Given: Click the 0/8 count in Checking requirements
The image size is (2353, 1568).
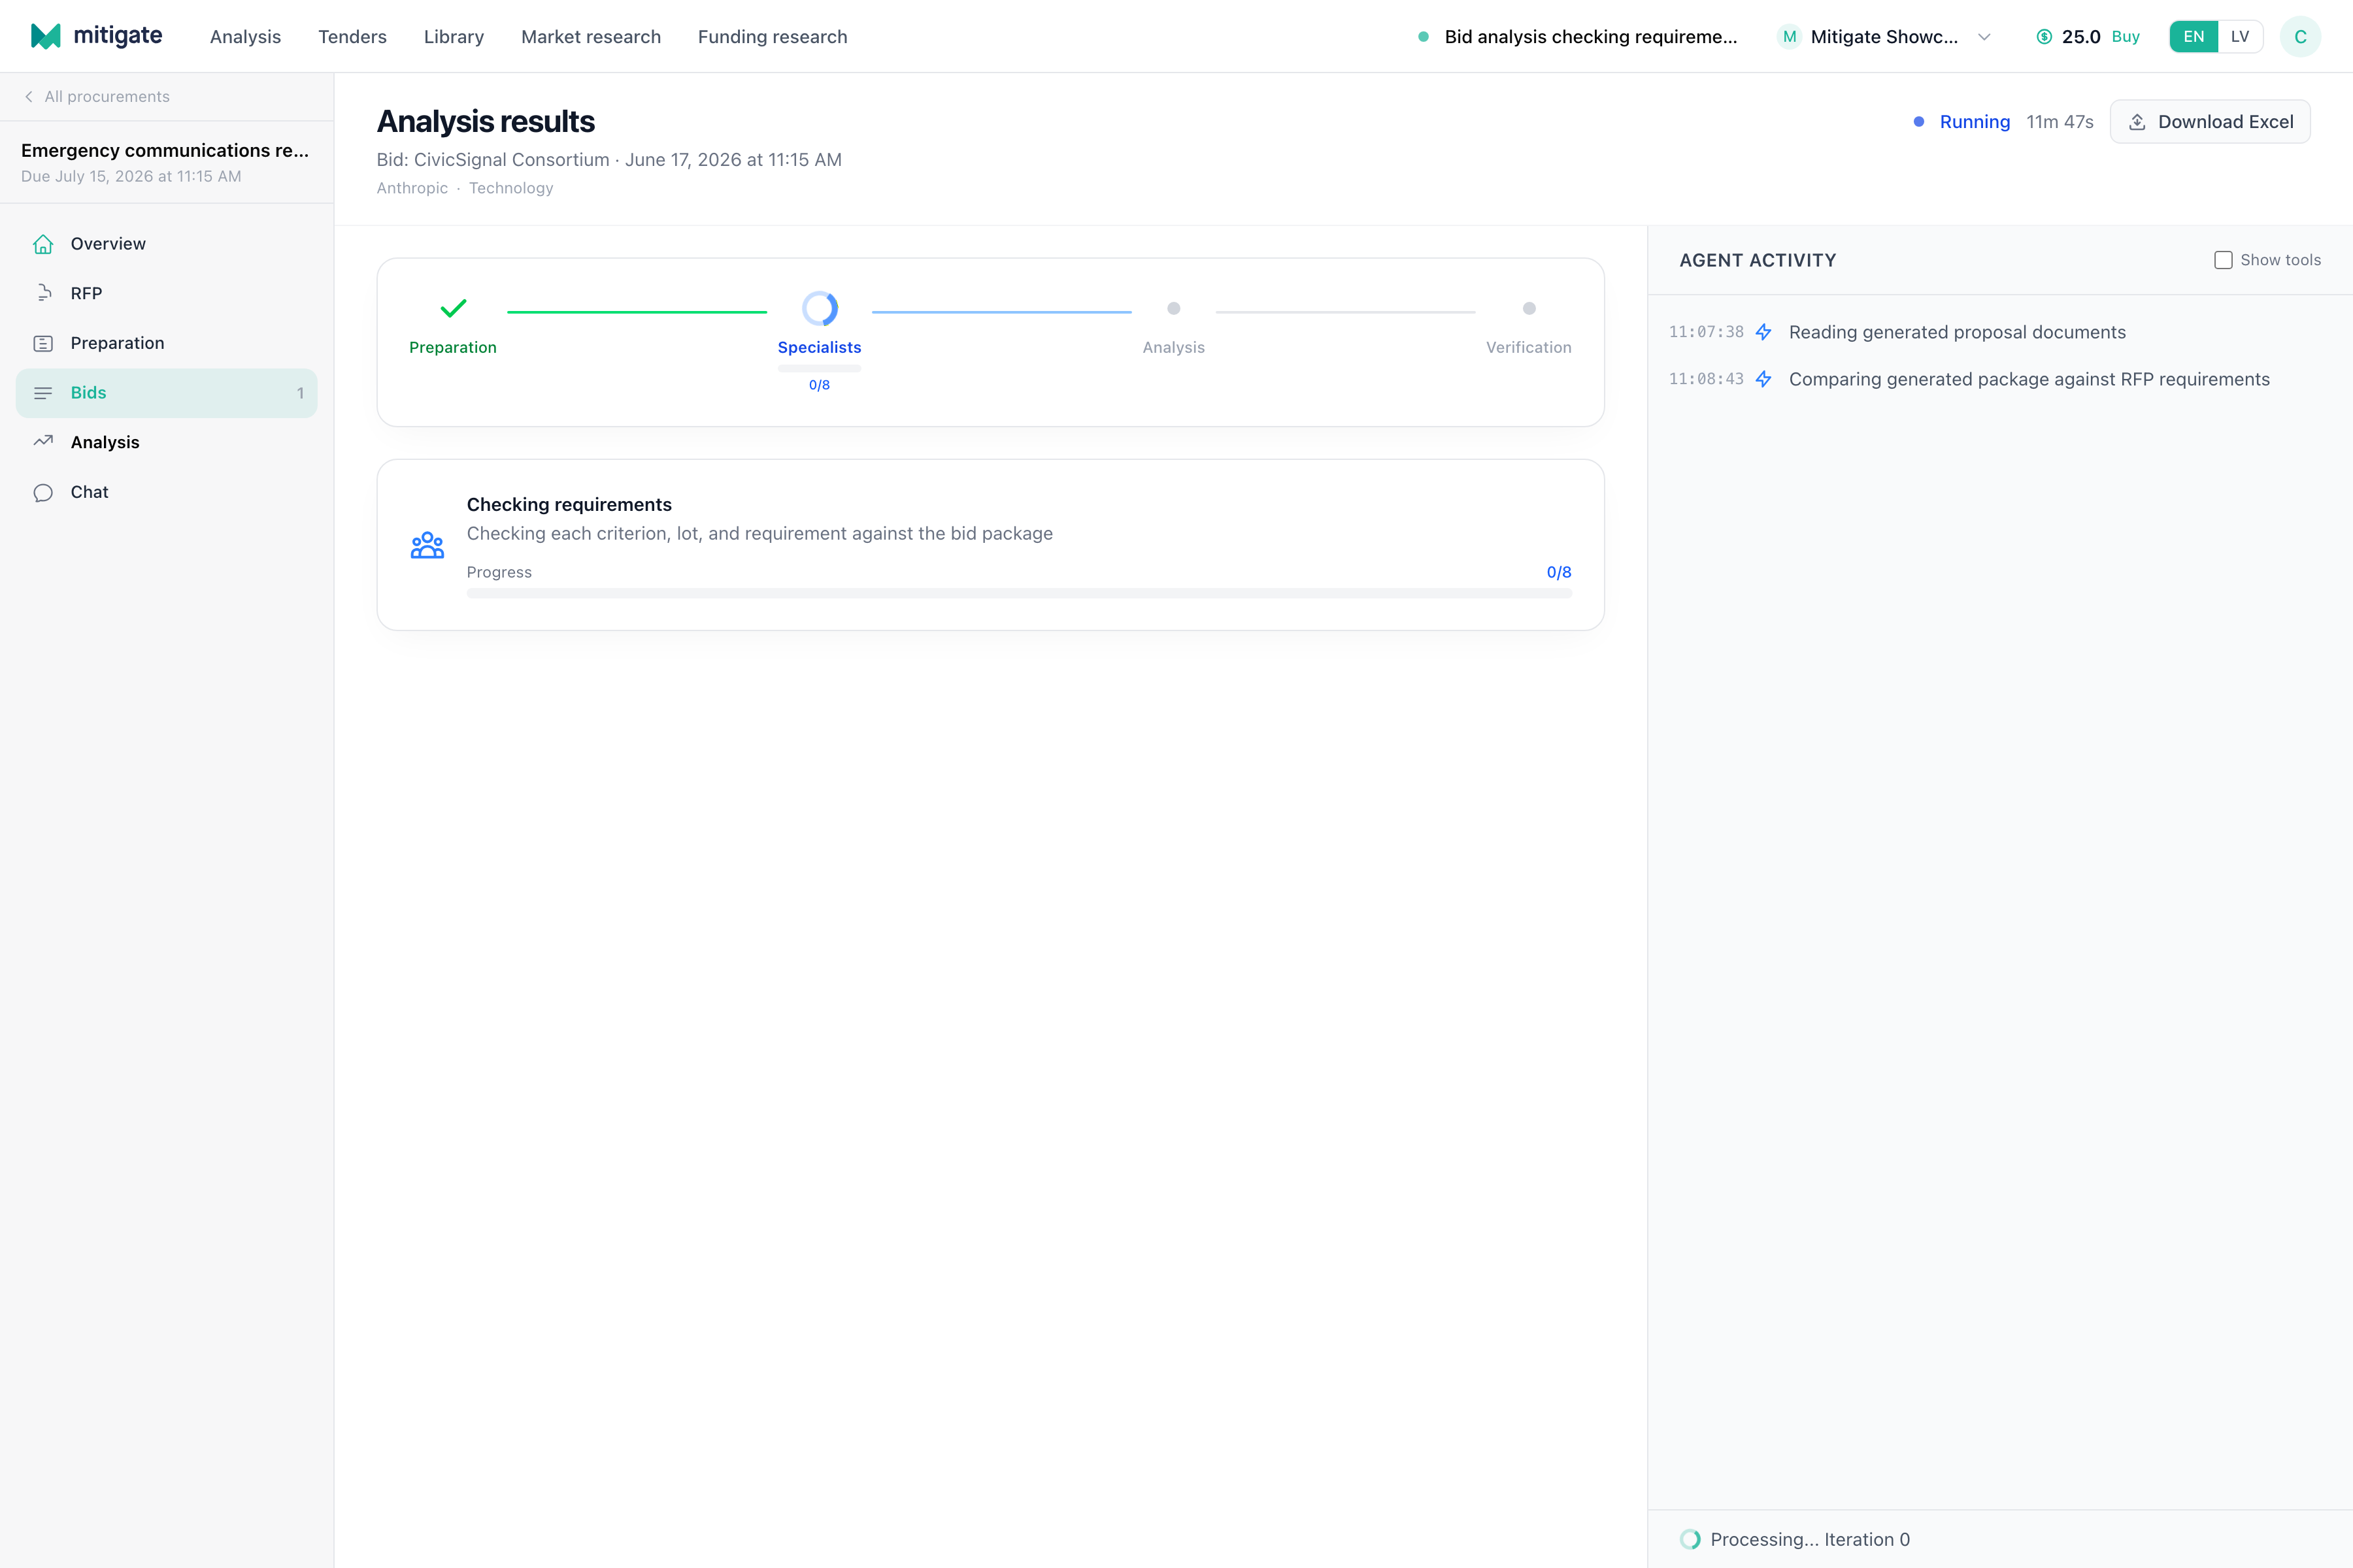Looking at the screenshot, I should coord(1559,572).
